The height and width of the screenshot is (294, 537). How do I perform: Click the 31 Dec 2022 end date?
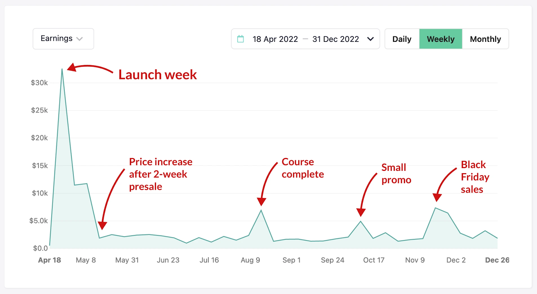[x=335, y=39]
